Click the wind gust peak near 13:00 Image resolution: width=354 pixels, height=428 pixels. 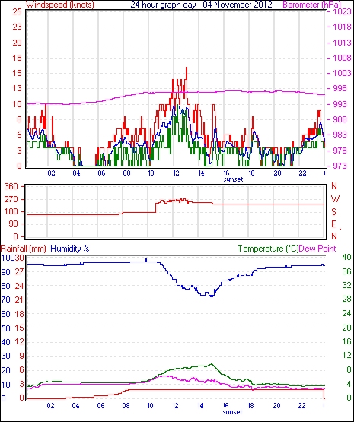pyautogui.click(x=187, y=68)
